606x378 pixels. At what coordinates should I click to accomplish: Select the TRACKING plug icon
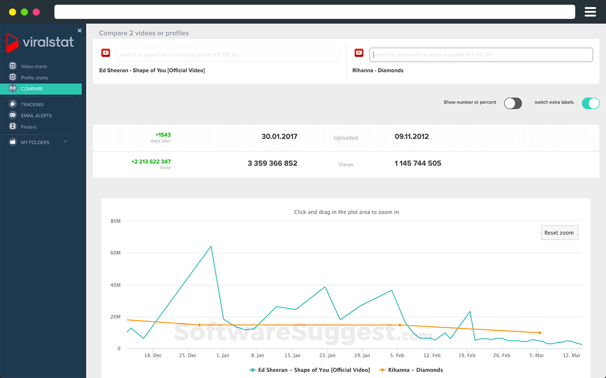tap(12, 104)
